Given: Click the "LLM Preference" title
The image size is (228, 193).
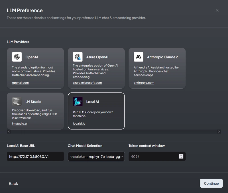Looking at the screenshot, I should pos(25,11).
